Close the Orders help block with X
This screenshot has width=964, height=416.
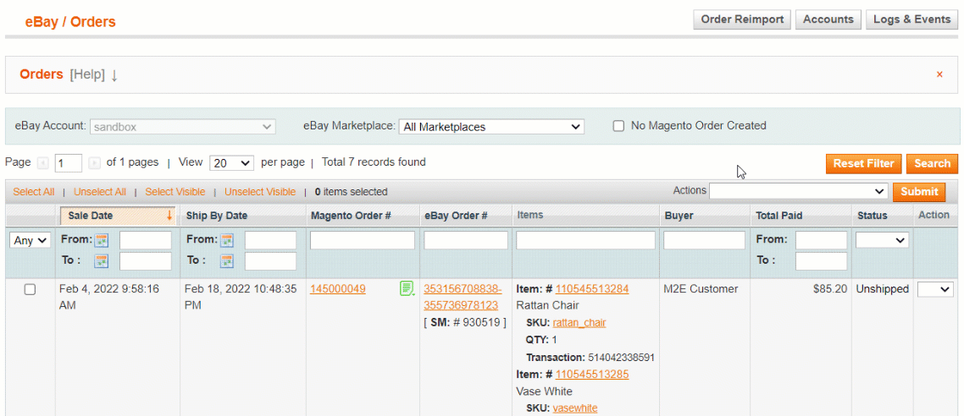coord(939,74)
